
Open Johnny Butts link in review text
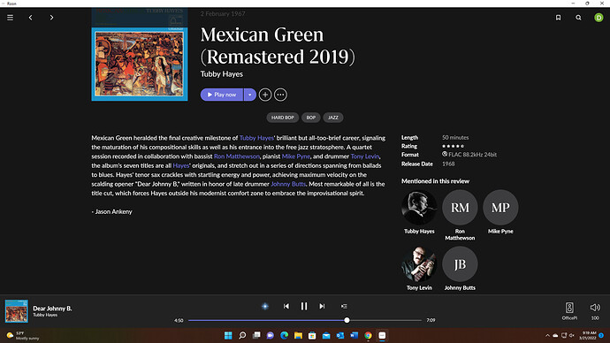pyautogui.click(x=288, y=184)
